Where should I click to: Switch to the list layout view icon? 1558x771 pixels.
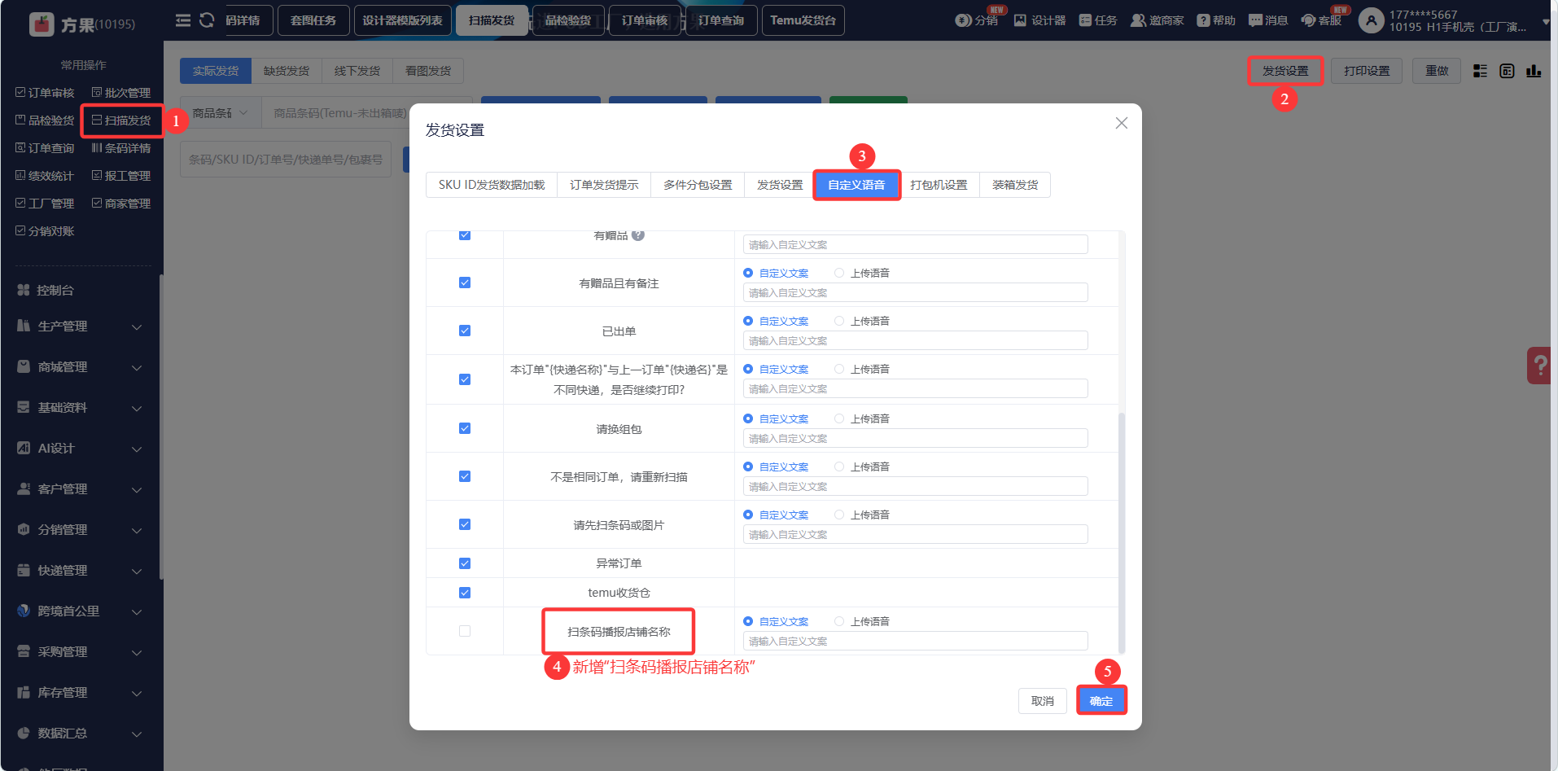(1481, 71)
